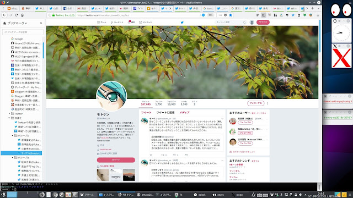
Task: Reload the current Twitter page
Action: click(16, 15)
